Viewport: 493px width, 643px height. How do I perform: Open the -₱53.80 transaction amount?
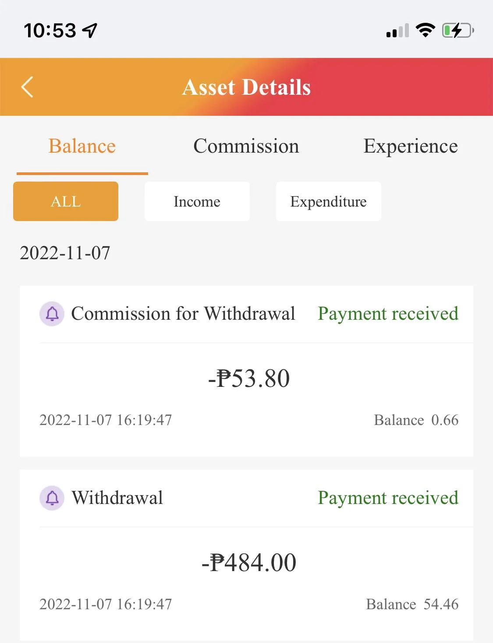tap(249, 378)
